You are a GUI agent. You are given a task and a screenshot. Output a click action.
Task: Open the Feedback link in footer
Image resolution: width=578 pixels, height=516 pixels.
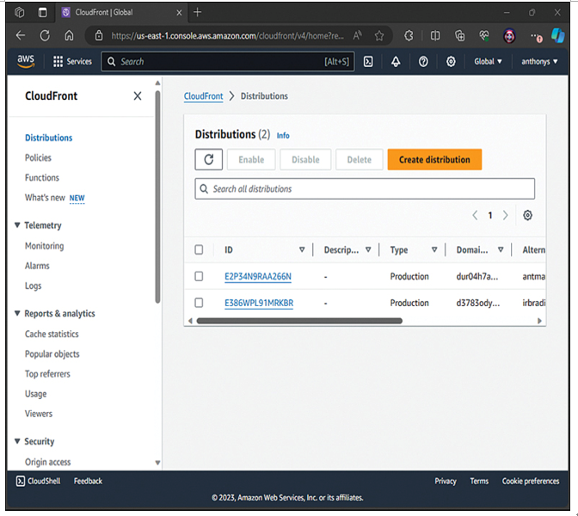(88, 481)
